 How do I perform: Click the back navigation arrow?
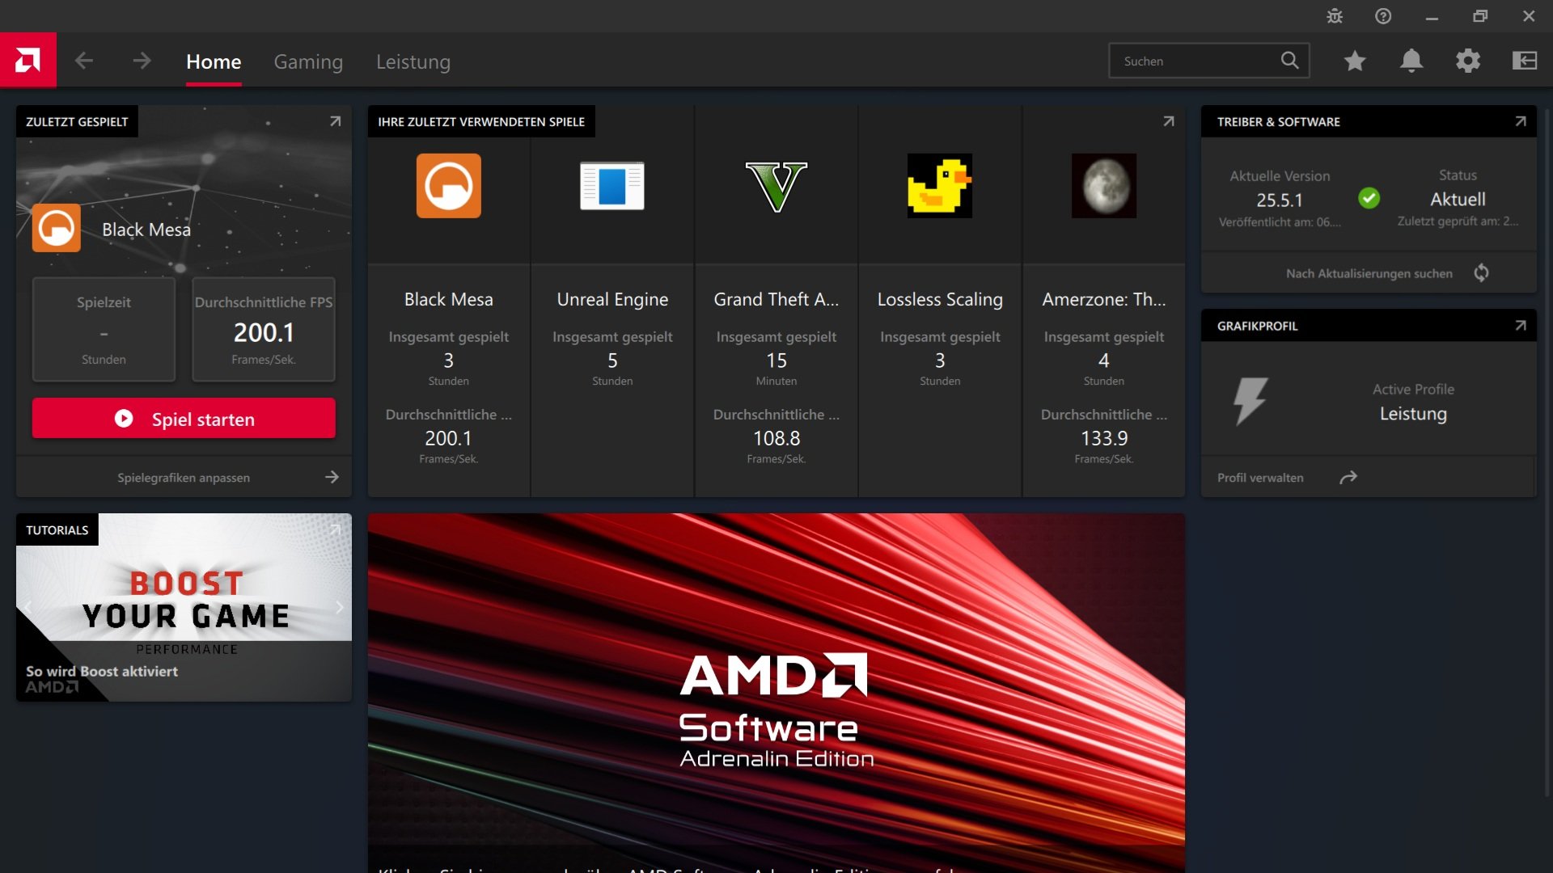tap(84, 61)
